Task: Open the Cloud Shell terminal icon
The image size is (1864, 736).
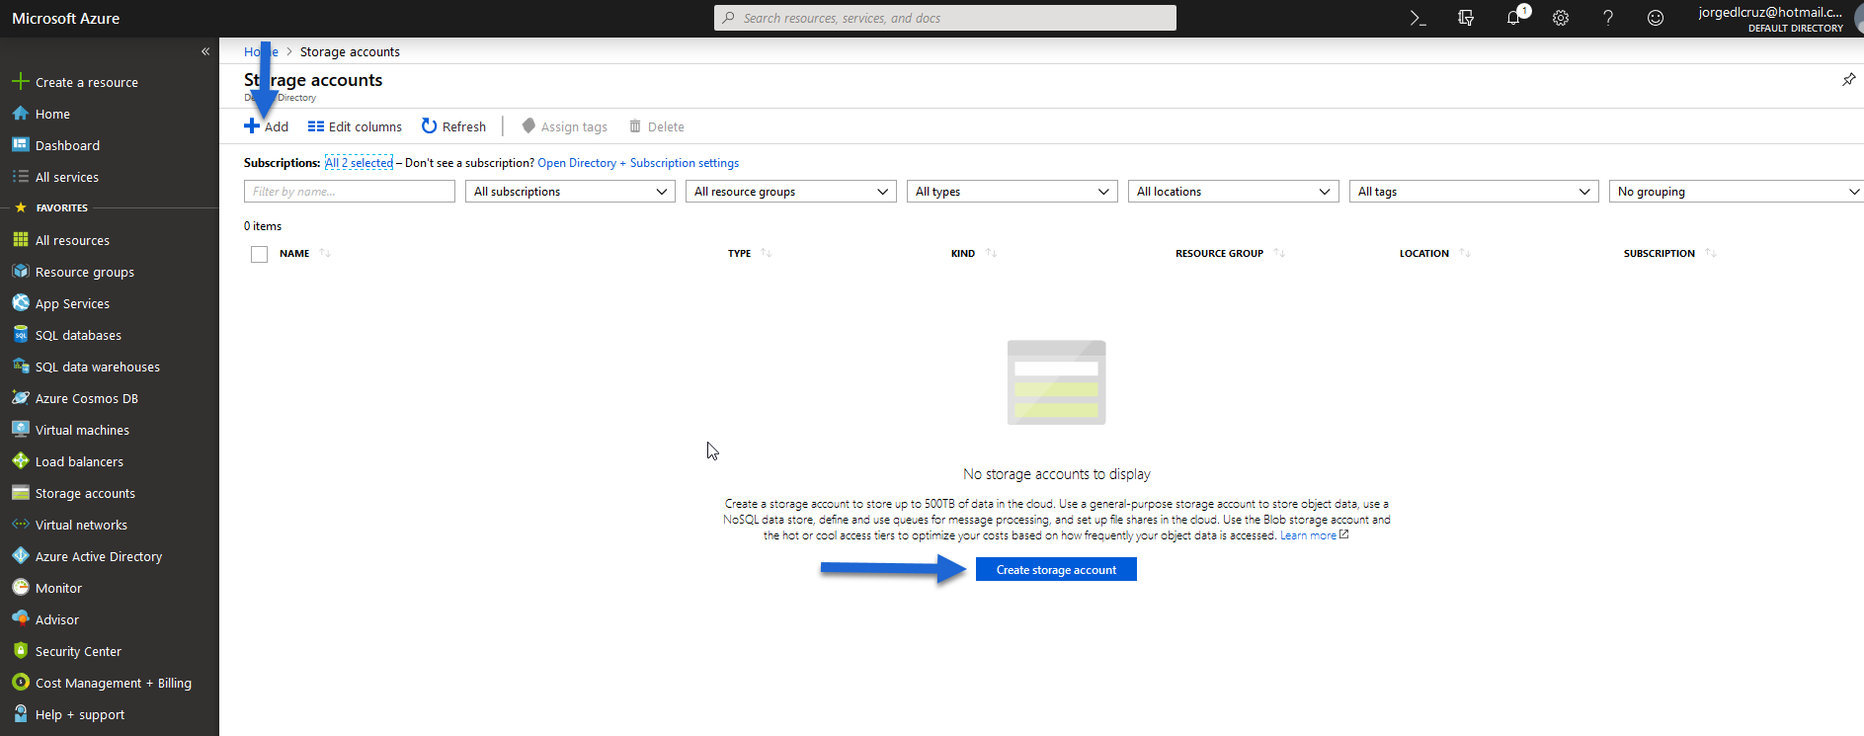Action: click(1418, 18)
